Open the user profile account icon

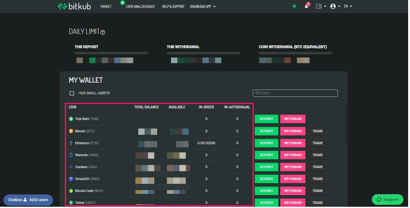pyautogui.click(x=333, y=6)
